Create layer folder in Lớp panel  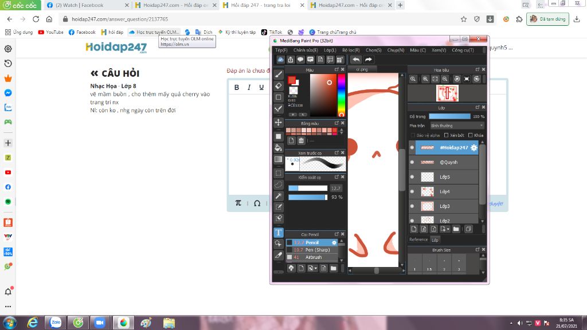click(x=456, y=229)
